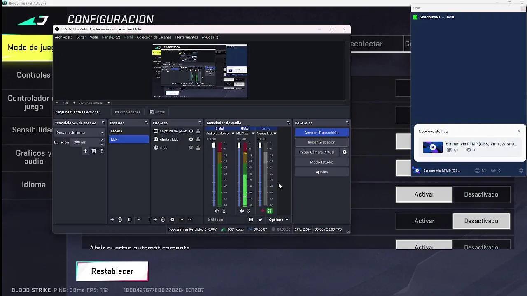Open the Paneles (D) menu

point(111,37)
